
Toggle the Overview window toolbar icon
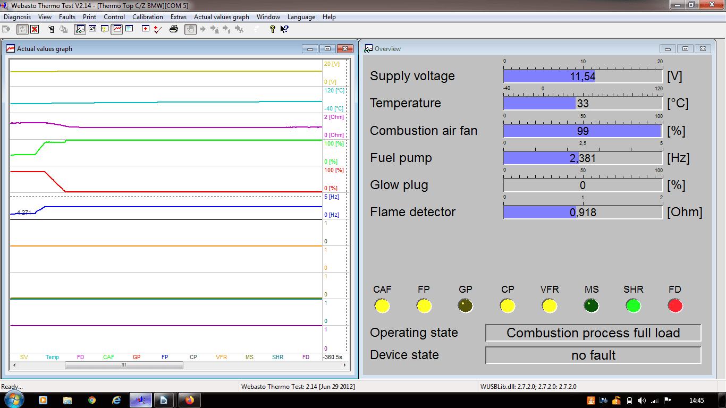tap(80, 29)
